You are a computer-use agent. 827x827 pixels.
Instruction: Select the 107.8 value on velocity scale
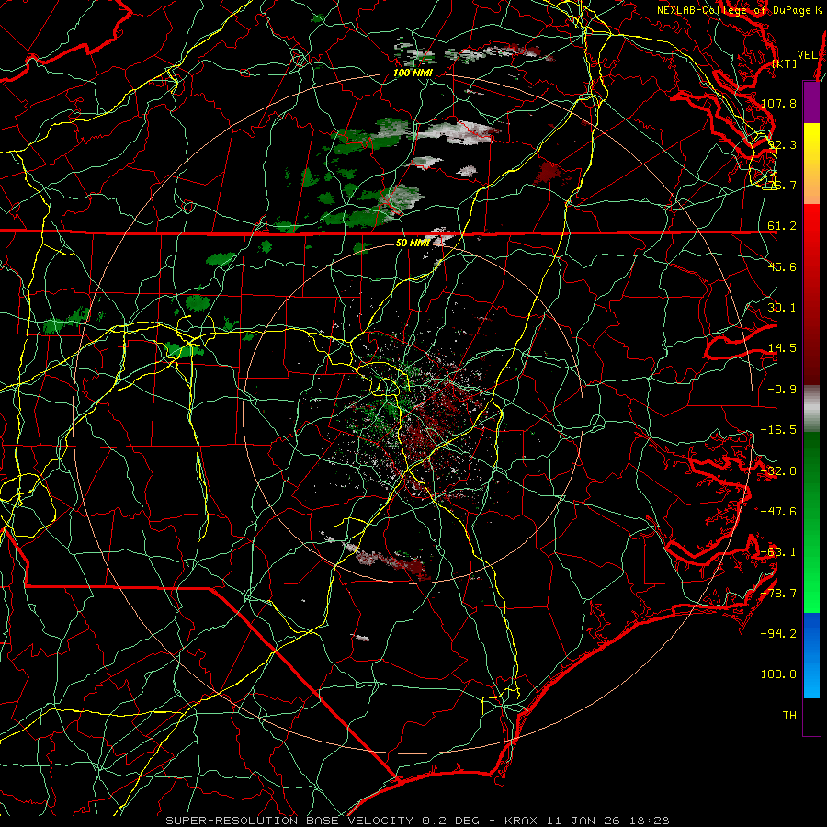tap(778, 103)
